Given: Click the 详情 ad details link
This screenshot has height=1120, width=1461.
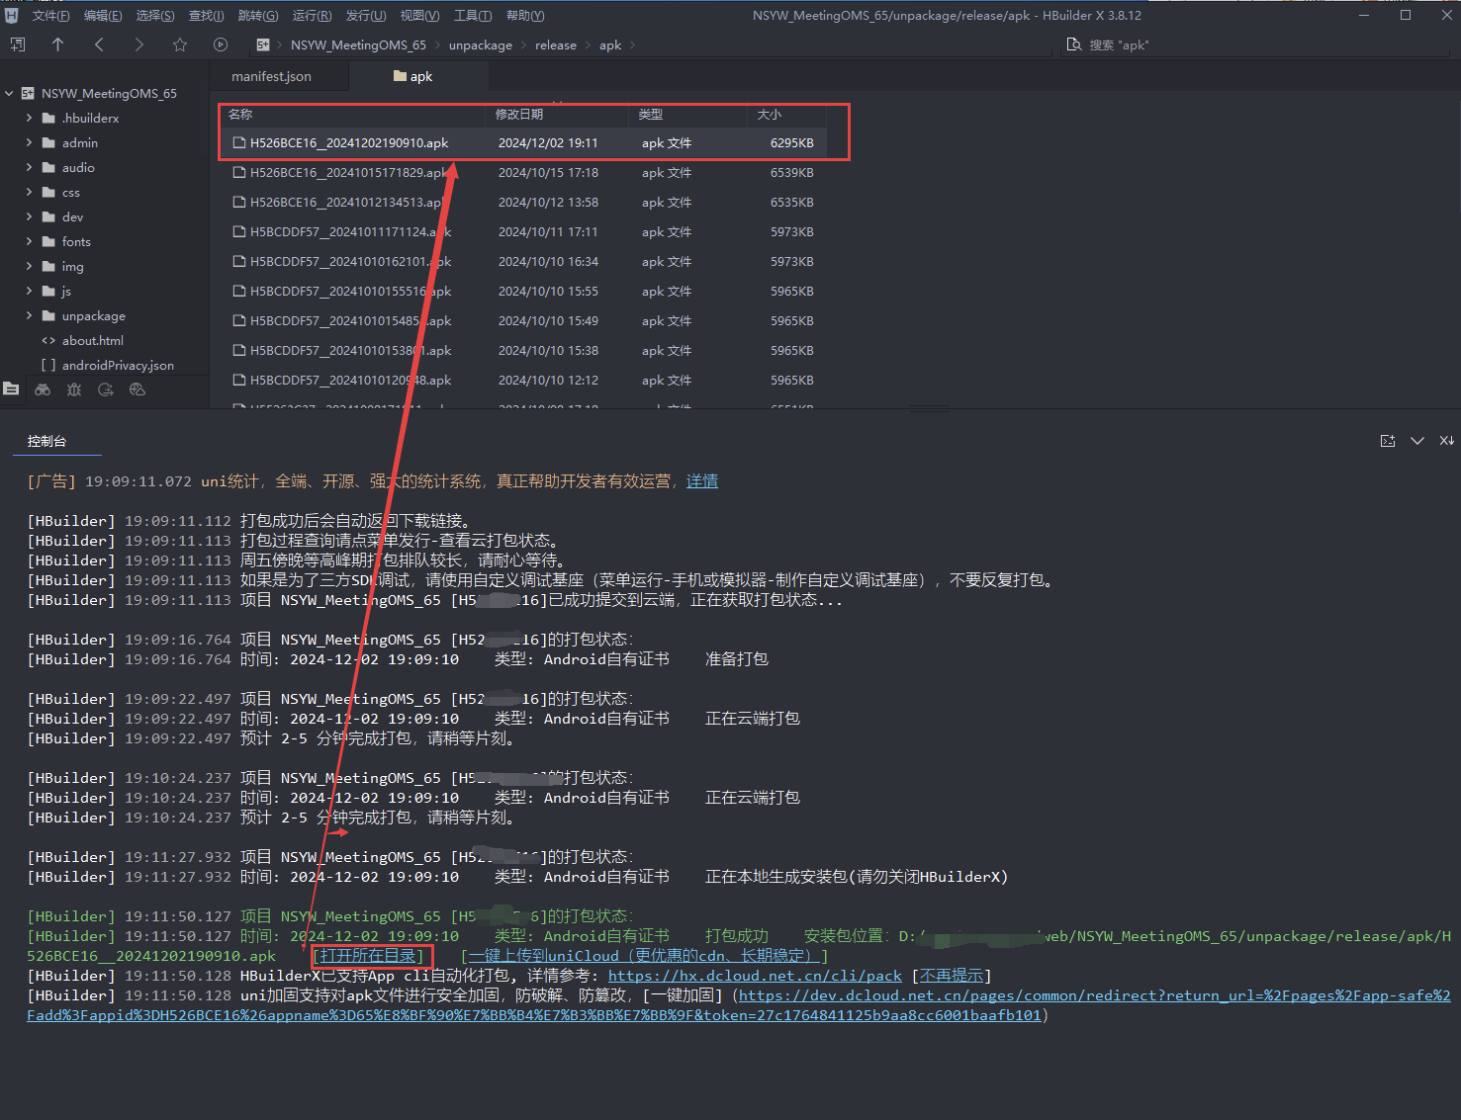Looking at the screenshot, I should (x=702, y=481).
